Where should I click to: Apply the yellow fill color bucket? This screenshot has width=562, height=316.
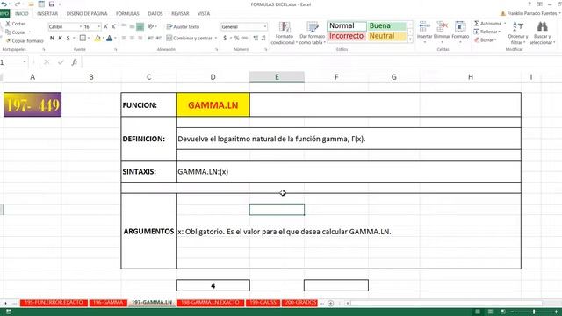(97, 38)
